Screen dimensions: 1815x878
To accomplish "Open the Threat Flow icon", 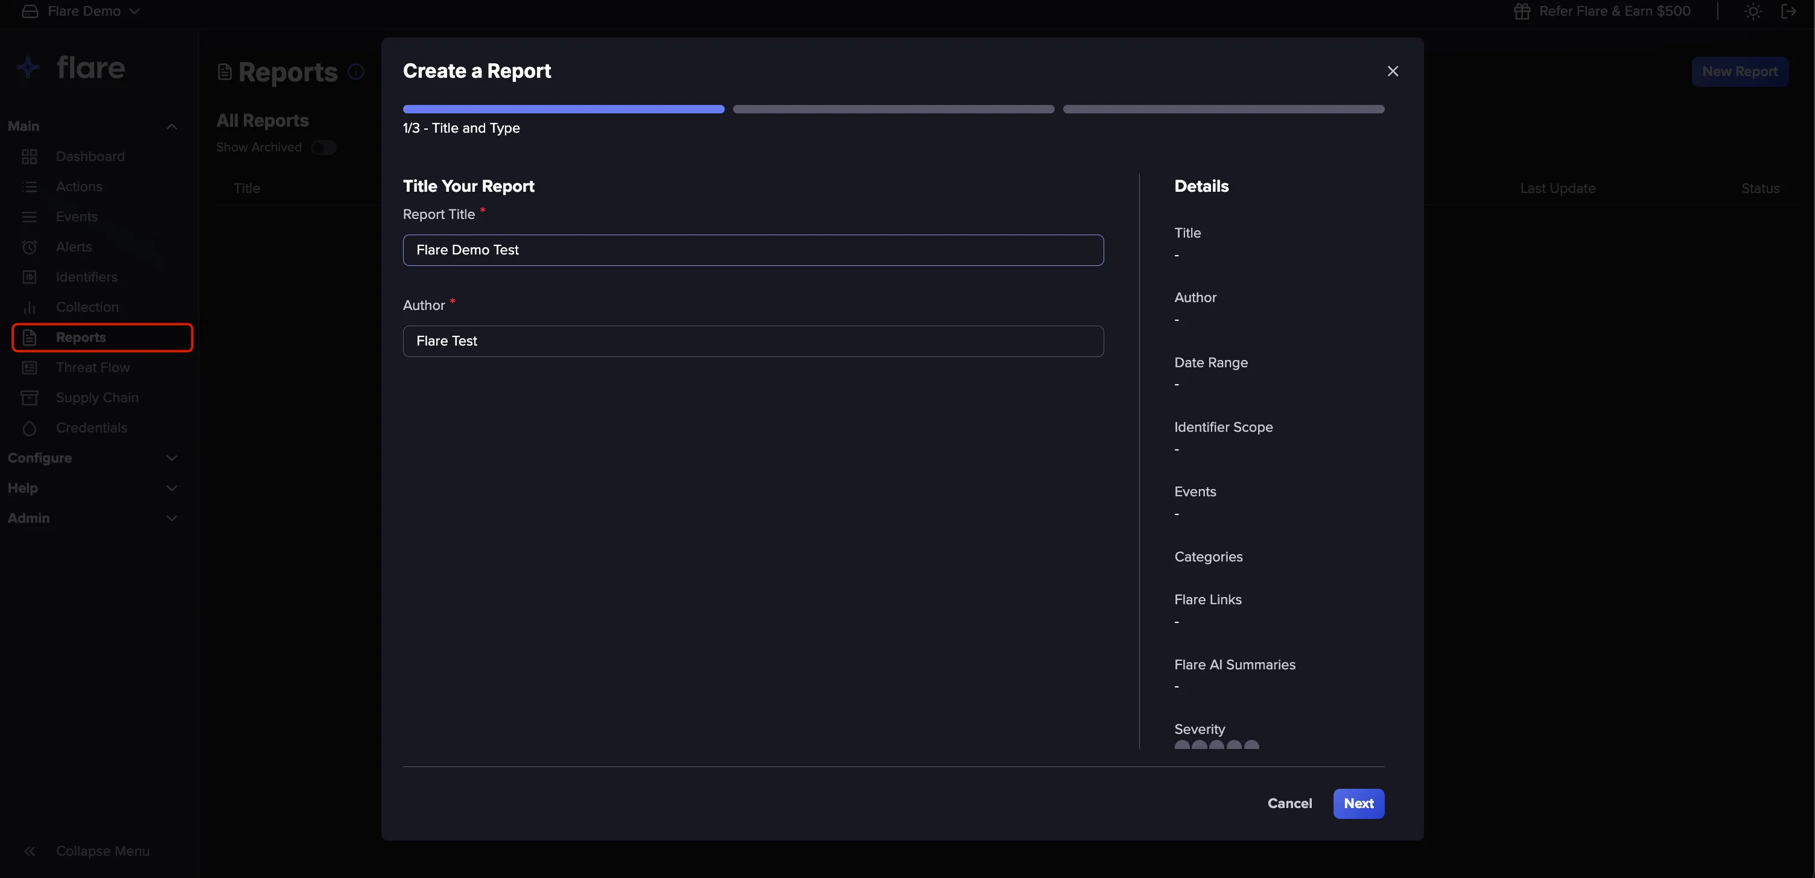I will [x=30, y=367].
